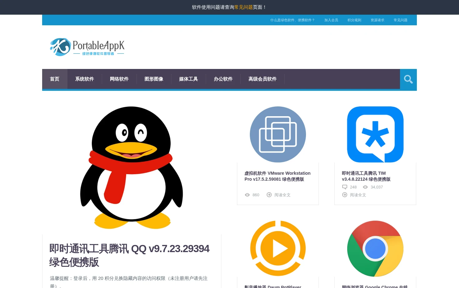Click the arrow icon beside TIM 阅读全文

[345, 195]
